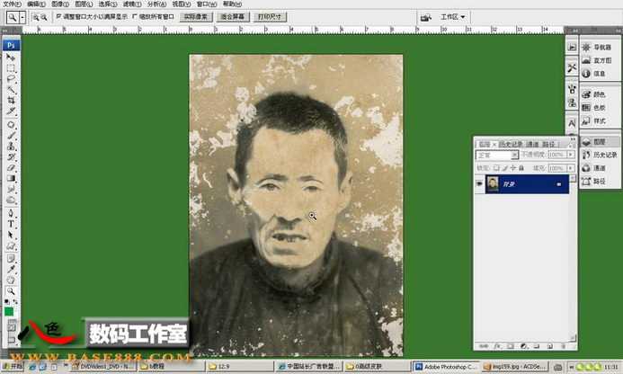Open the Filter (滤镜) menu
The height and width of the screenshot is (374, 623).
(129, 4)
